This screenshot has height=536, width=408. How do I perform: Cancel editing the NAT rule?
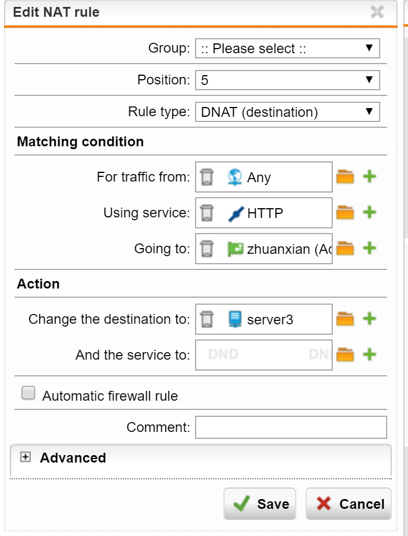[x=348, y=504]
